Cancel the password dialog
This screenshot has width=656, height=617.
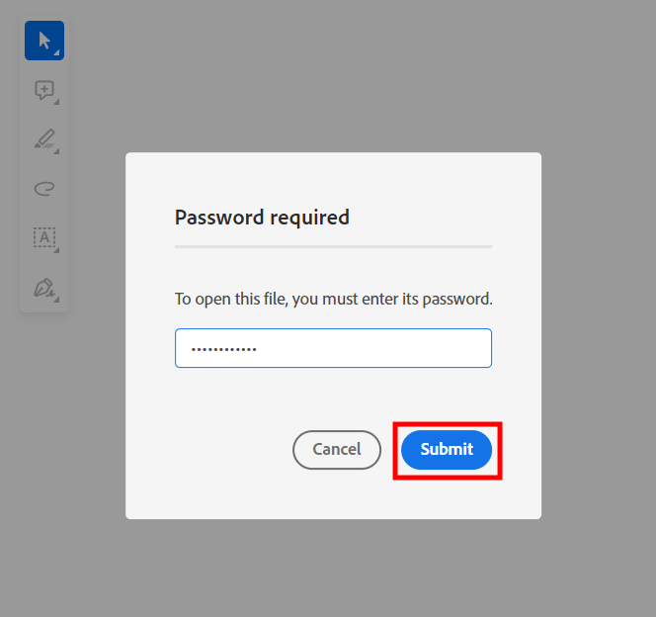336,449
